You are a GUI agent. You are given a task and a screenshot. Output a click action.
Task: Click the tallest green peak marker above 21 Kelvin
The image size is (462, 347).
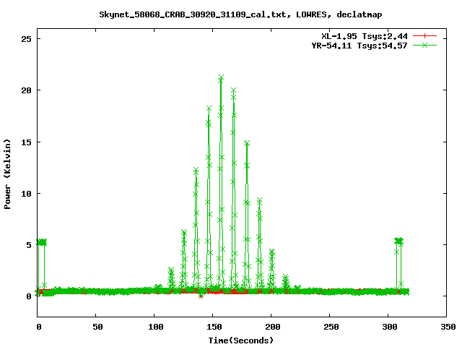click(221, 77)
